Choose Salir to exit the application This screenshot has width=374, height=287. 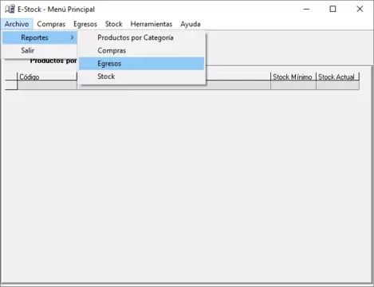point(40,50)
